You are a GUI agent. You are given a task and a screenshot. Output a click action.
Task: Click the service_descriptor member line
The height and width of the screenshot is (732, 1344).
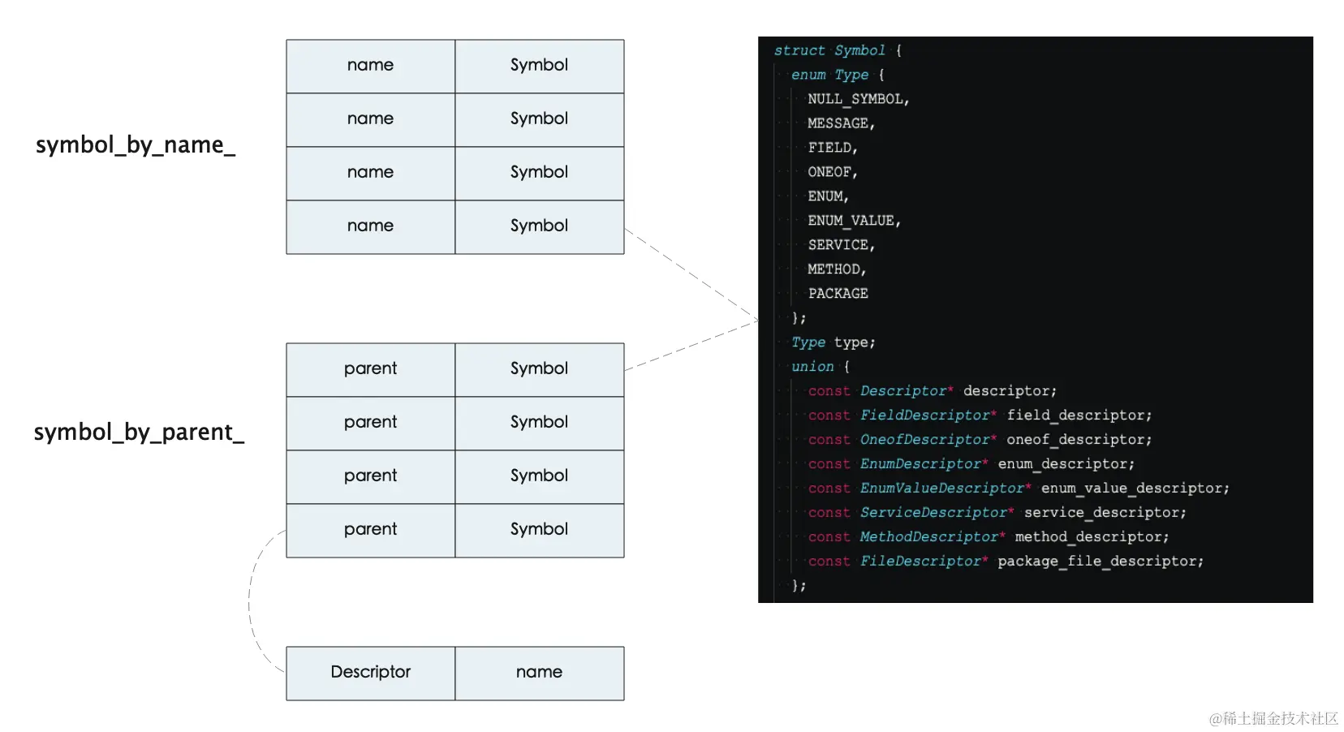tap(997, 513)
